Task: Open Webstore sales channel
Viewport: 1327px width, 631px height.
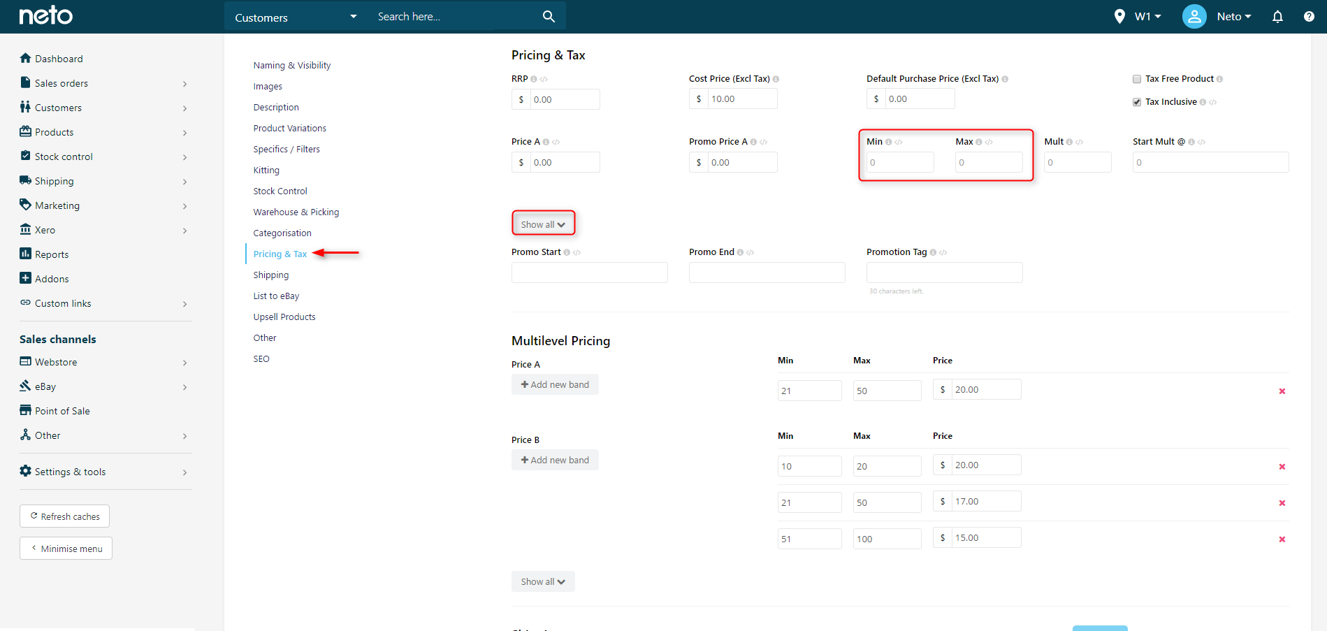Action: 105,362
